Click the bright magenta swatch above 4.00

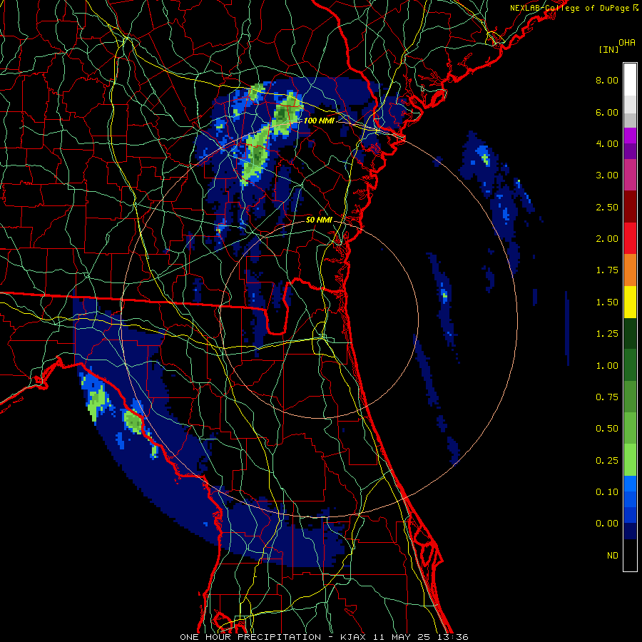[x=630, y=136]
